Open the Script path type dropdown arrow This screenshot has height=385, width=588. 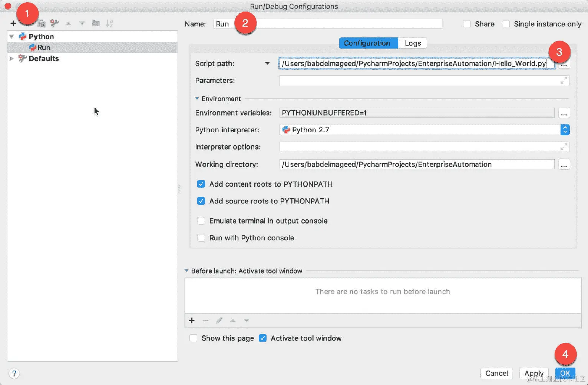(267, 64)
